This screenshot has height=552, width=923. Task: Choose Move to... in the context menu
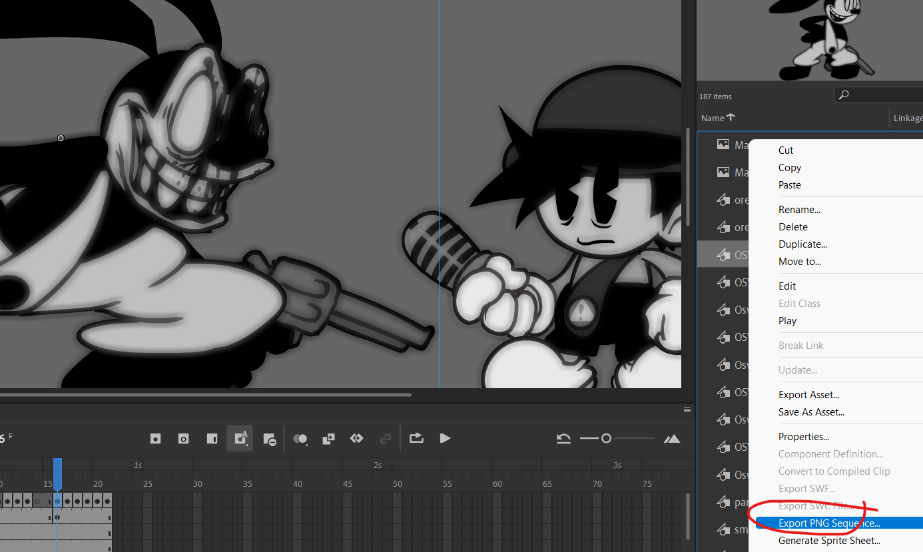800,262
